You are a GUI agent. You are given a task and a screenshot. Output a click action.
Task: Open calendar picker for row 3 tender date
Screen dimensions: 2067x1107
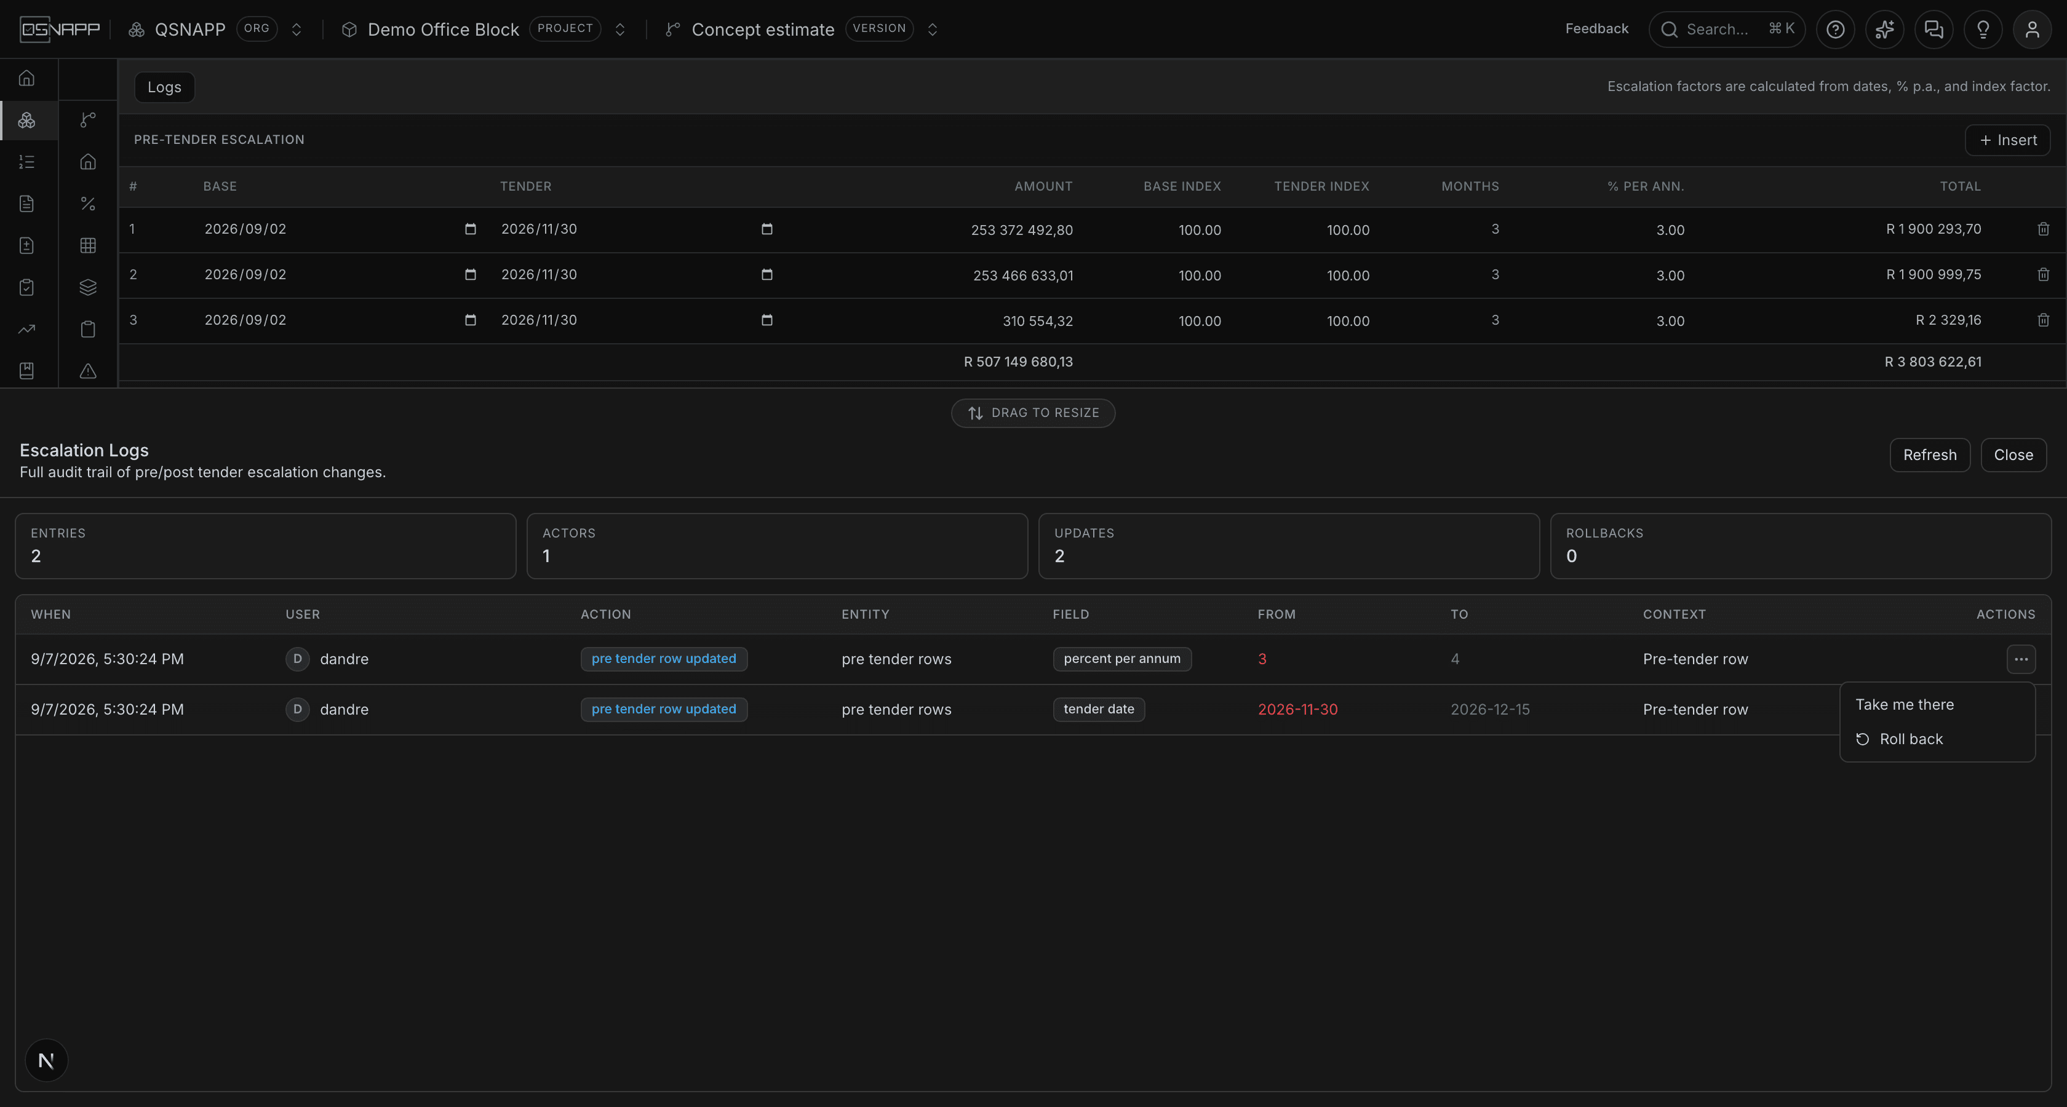767,320
